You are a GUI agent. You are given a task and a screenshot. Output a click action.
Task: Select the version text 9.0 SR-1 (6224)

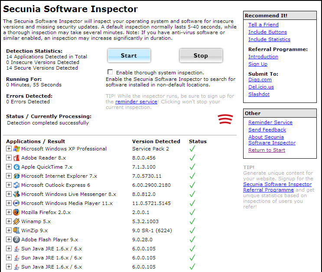coord(152,230)
